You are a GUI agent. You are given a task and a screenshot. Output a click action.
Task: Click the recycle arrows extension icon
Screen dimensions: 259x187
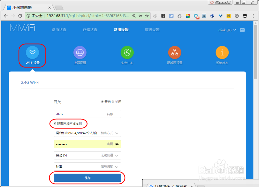[179, 16]
